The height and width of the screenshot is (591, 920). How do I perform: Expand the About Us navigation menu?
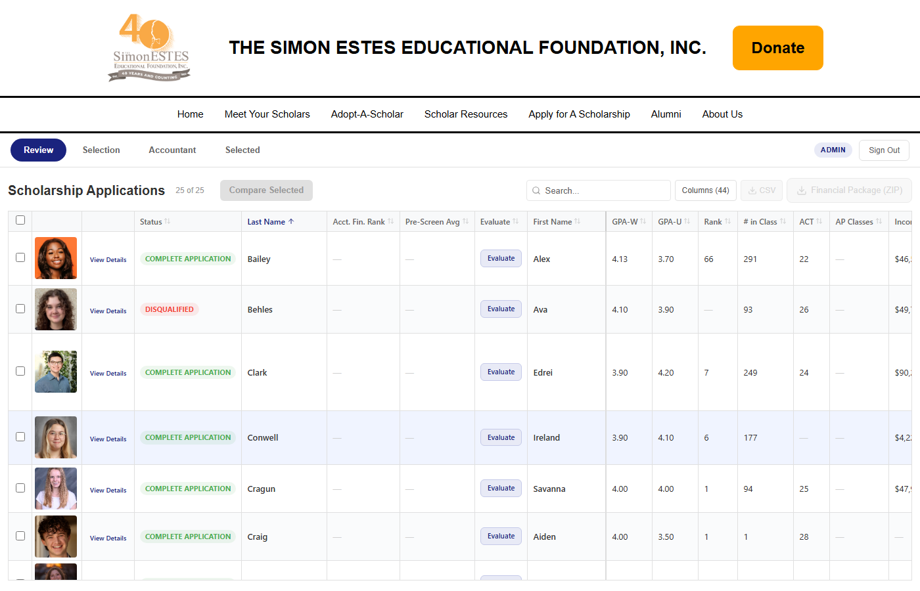tap(722, 114)
